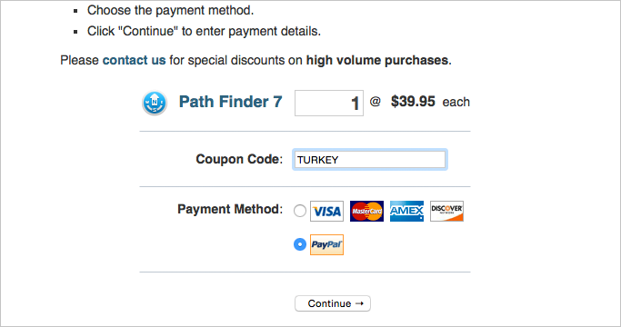Click the Path Finder 7 compass icon

155,103
